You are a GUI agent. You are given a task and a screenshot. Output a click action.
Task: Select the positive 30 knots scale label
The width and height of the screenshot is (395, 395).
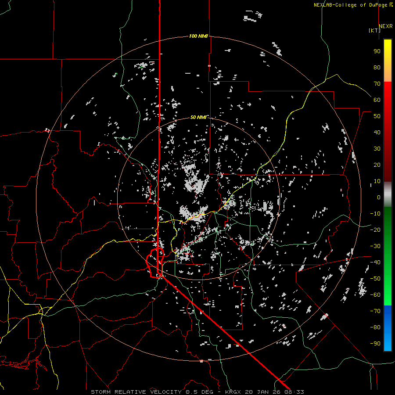point(377,149)
